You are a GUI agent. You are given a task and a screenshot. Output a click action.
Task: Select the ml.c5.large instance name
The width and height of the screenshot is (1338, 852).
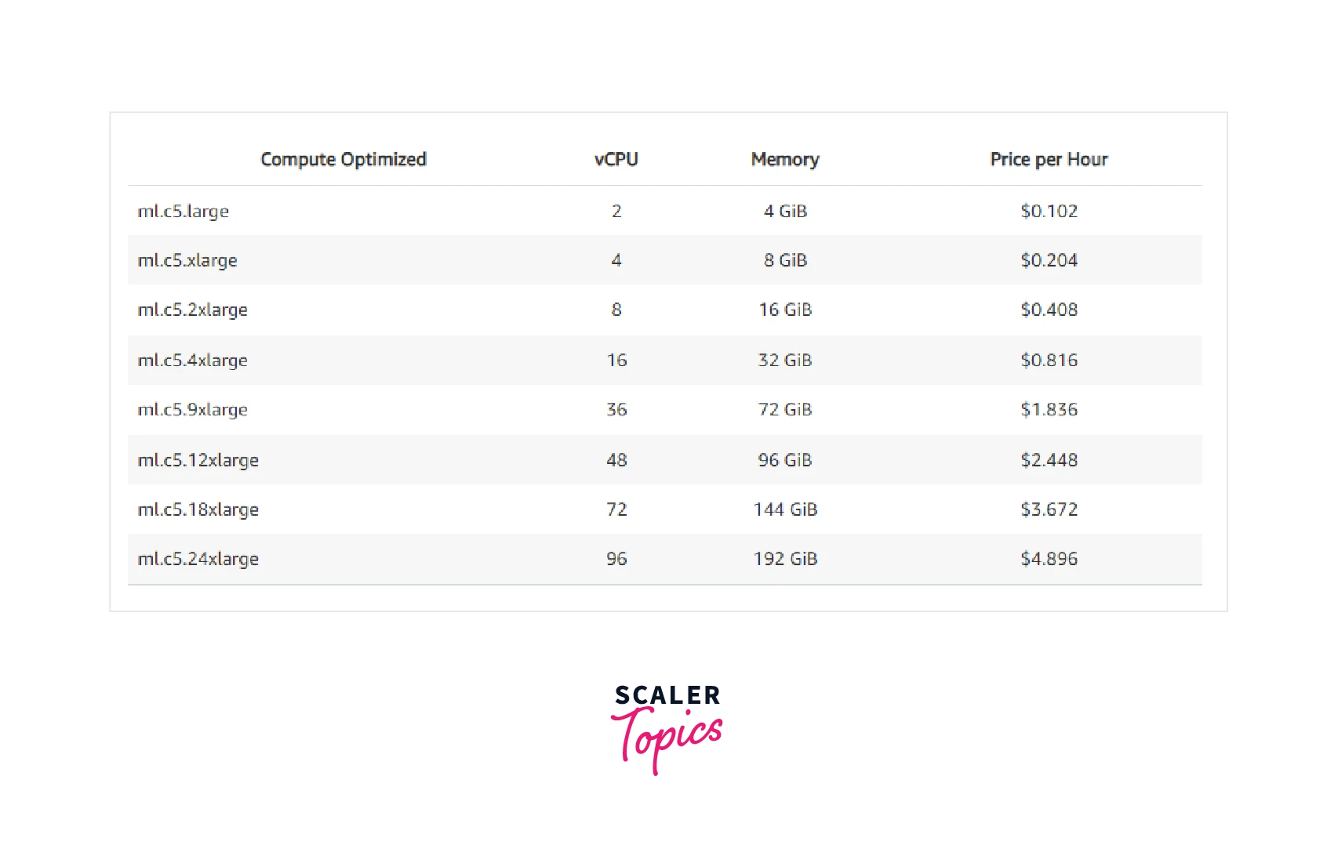tap(184, 212)
